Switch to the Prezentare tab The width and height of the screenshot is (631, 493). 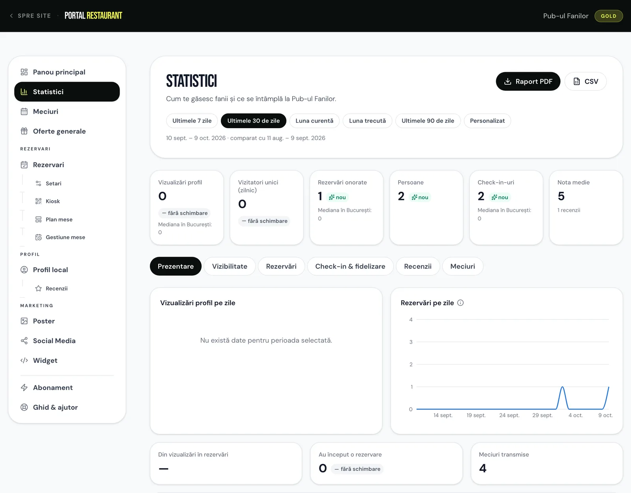[x=175, y=266]
